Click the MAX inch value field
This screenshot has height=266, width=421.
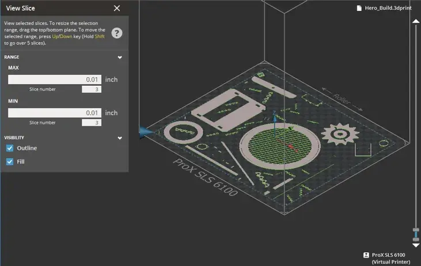tap(55, 79)
